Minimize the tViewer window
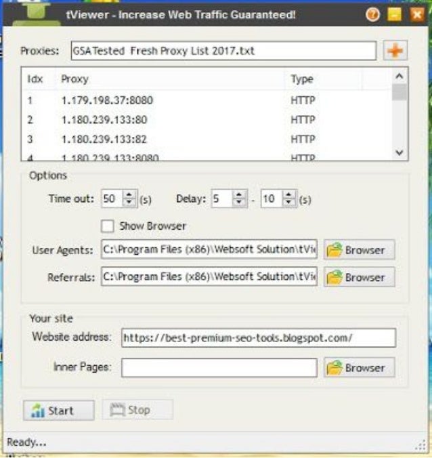Image resolution: width=432 pixels, height=458 pixels. click(394, 14)
